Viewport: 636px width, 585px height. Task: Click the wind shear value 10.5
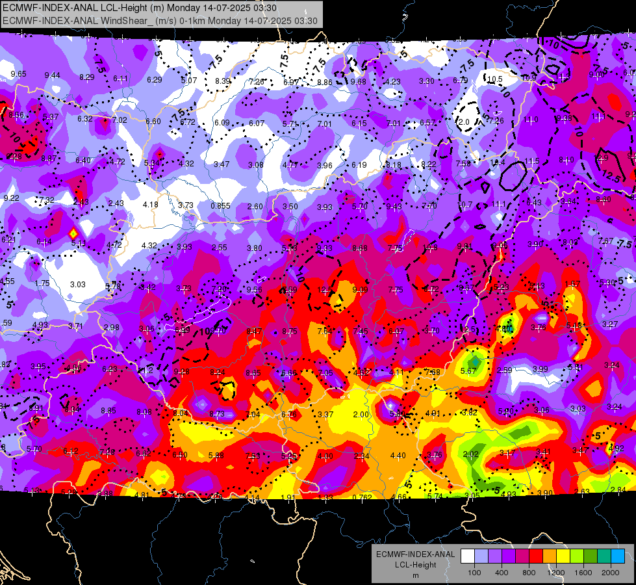[x=495, y=79]
